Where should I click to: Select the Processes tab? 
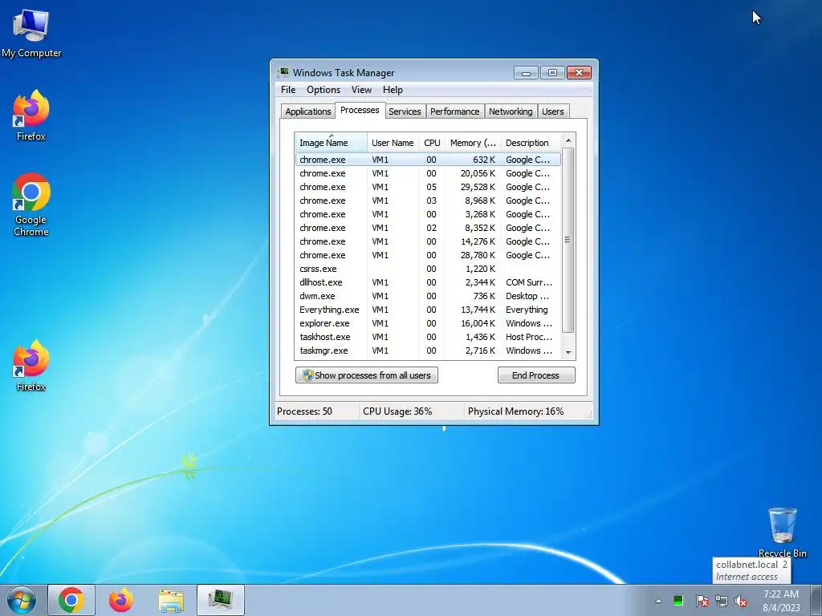360,110
